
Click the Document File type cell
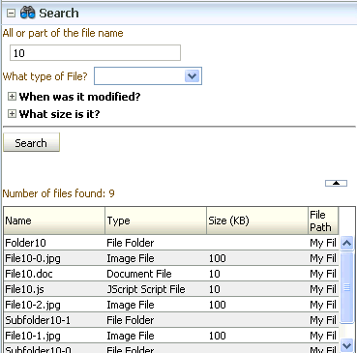(x=156, y=274)
